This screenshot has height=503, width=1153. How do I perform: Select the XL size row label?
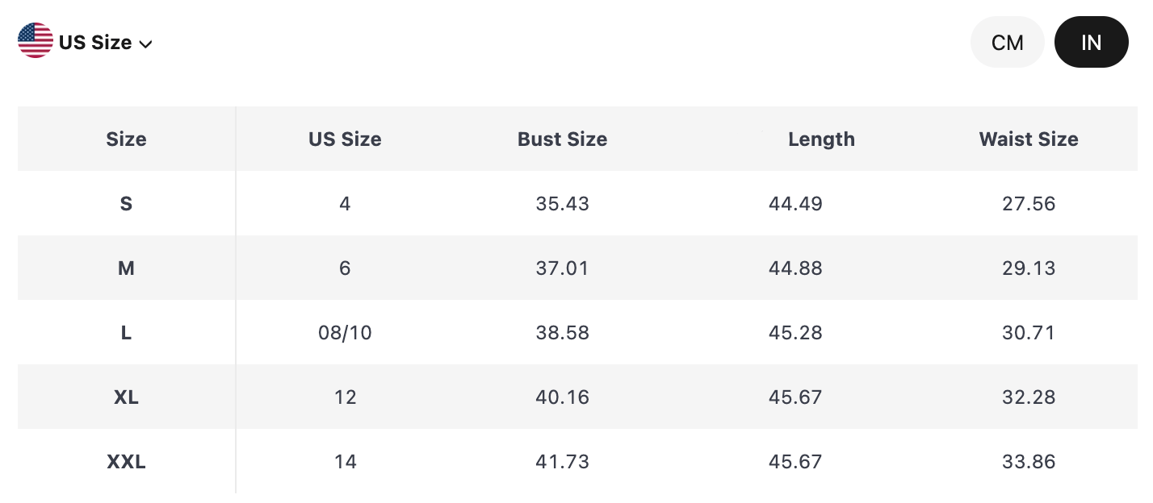click(x=126, y=397)
